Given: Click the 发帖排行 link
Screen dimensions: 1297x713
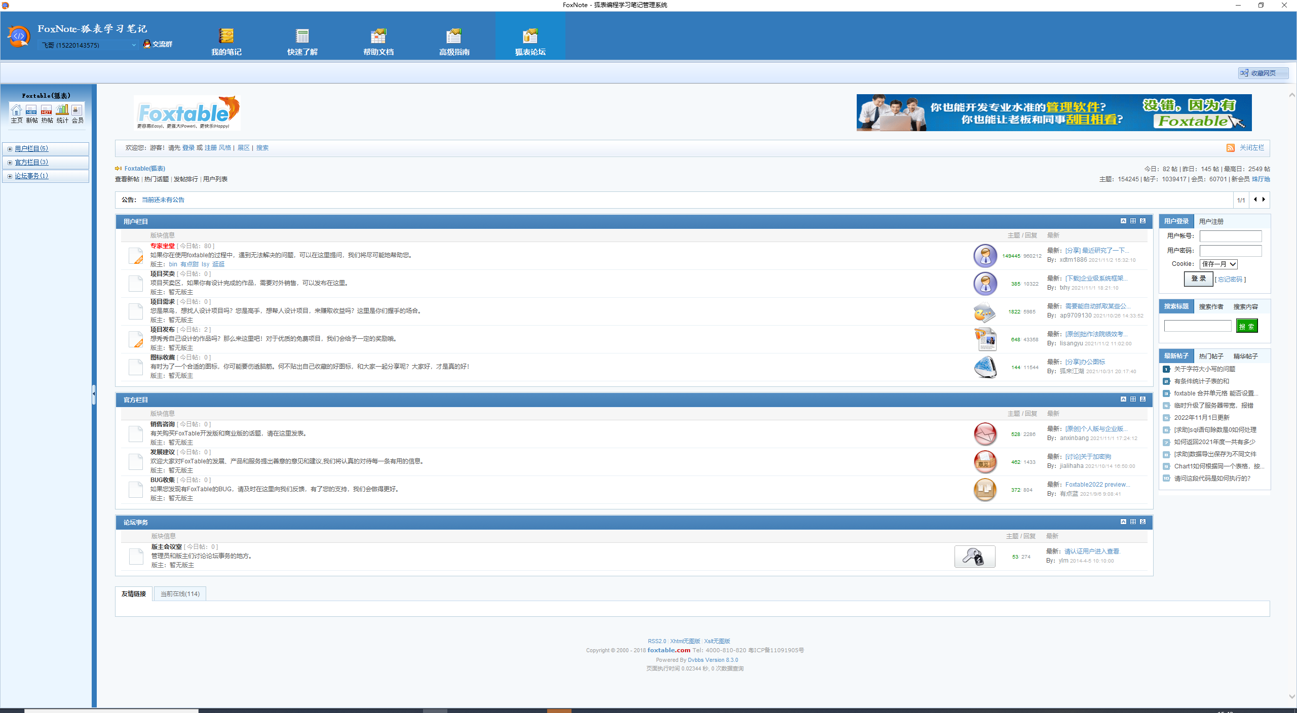Looking at the screenshot, I should tap(186, 179).
